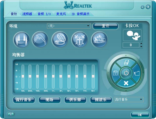This screenshot has width=156, height=119.
Task: Click the Karaoke singer icon
Action: (x=132, y=35)
